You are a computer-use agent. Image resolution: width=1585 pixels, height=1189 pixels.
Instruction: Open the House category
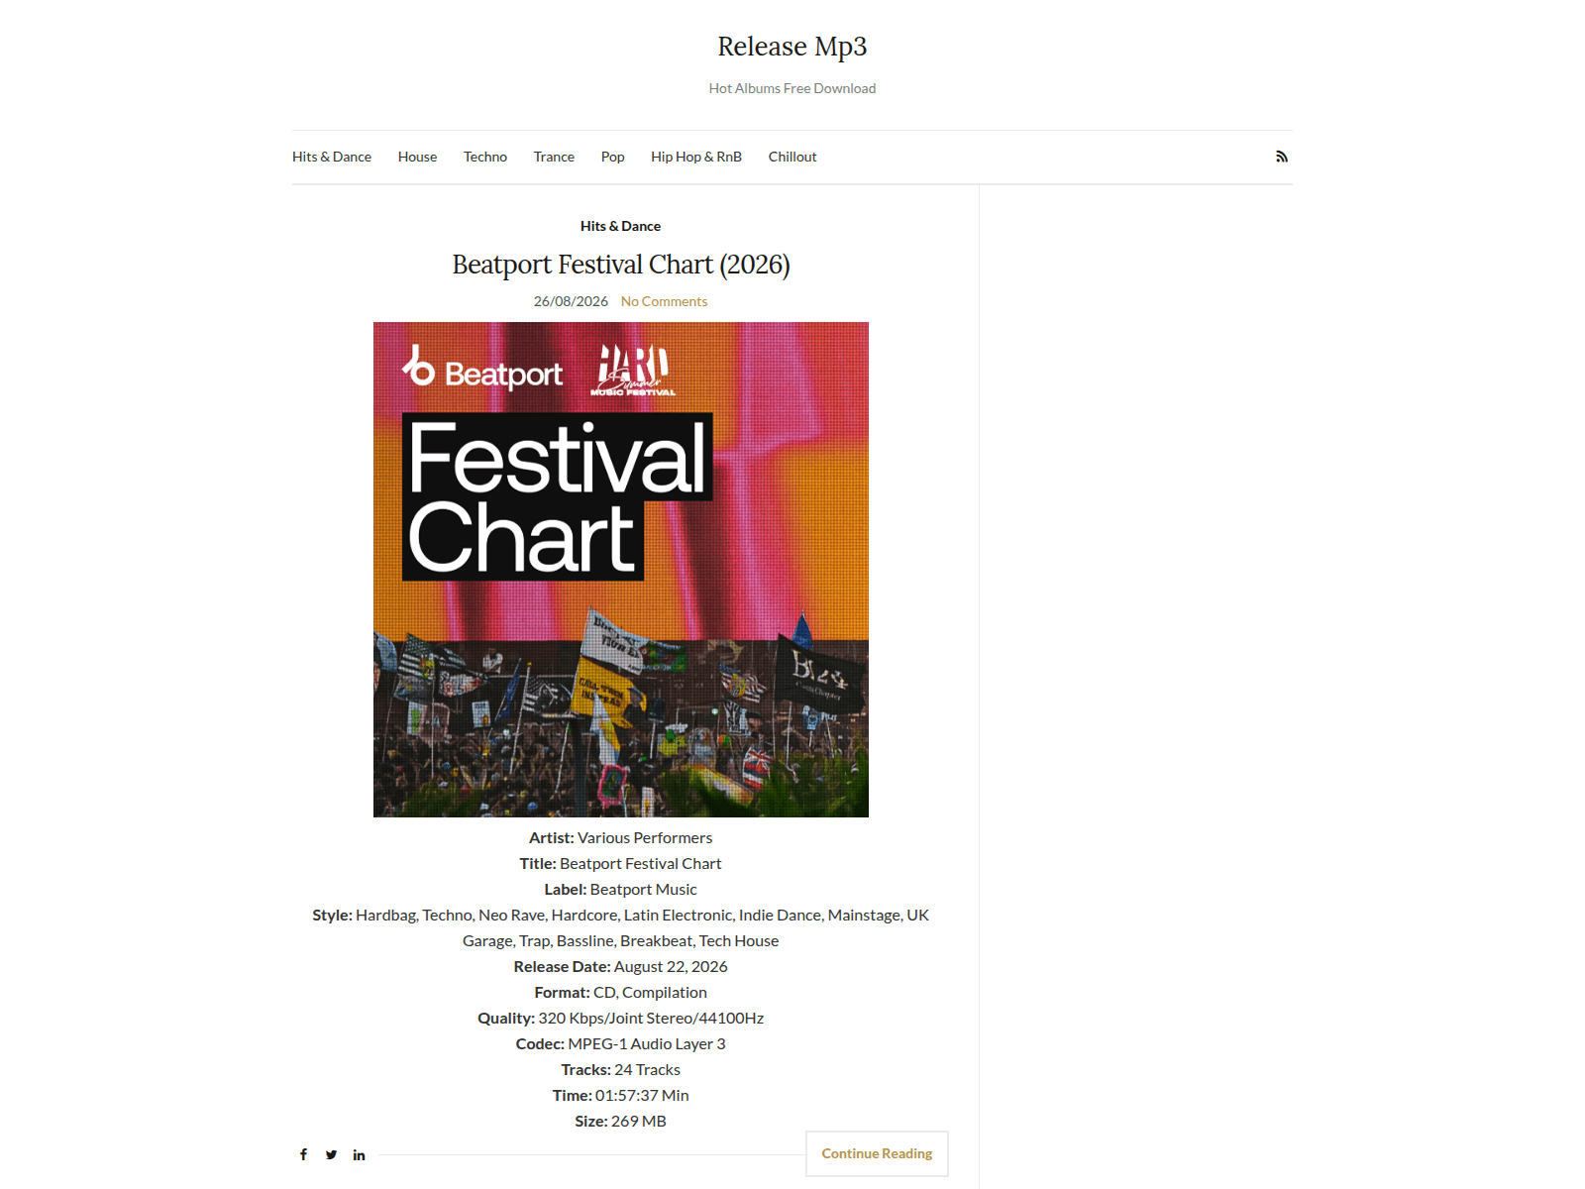pos(417,157)
